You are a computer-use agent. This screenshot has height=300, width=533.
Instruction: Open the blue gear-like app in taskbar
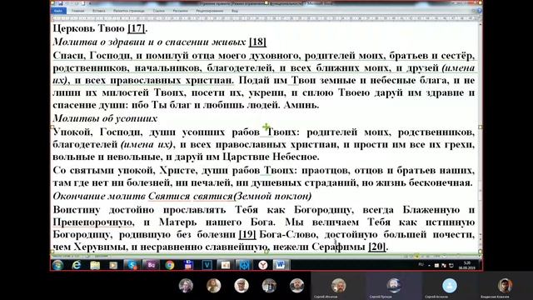coord(244,265)
